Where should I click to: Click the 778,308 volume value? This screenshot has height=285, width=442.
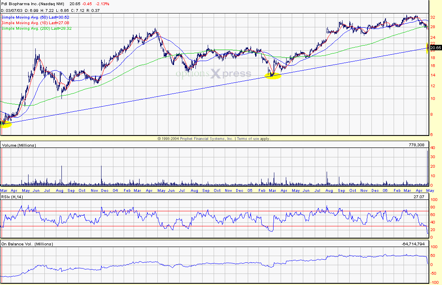pyautogui.click(x=417, y=145)
